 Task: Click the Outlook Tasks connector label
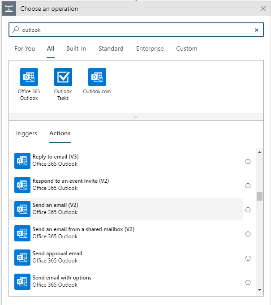point(63,95)
